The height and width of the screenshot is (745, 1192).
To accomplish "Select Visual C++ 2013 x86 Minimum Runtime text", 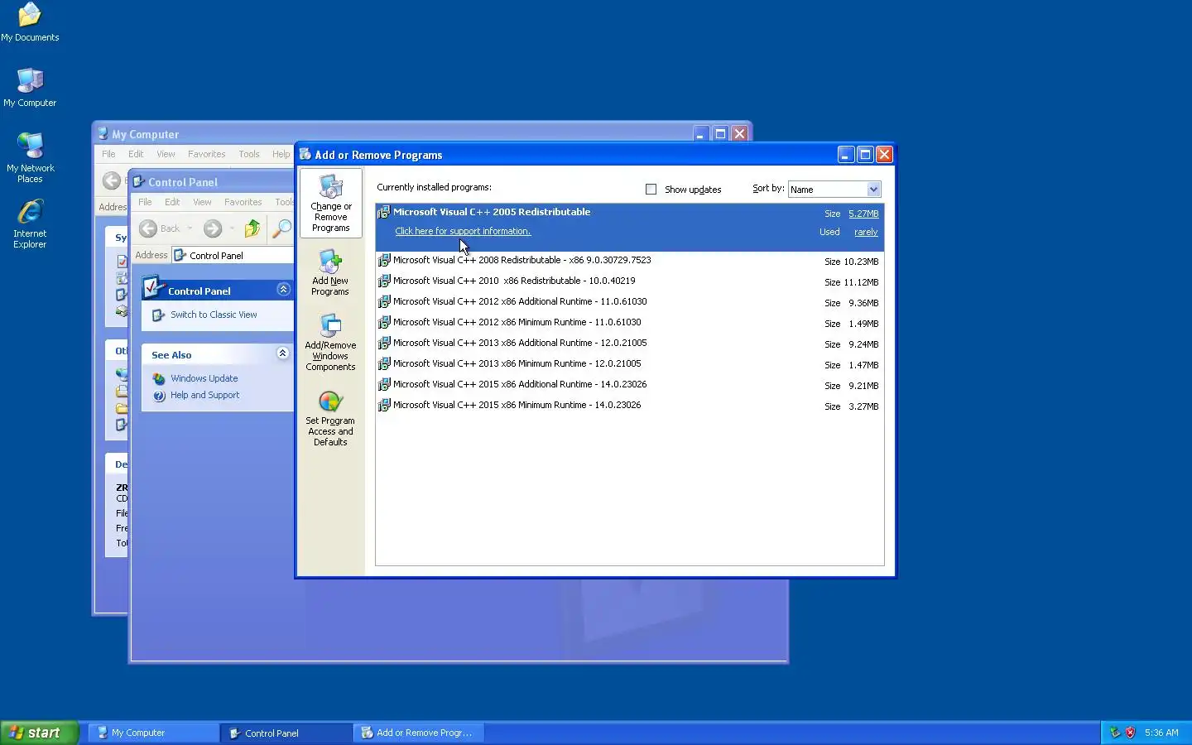I will [x=517, y=363].
